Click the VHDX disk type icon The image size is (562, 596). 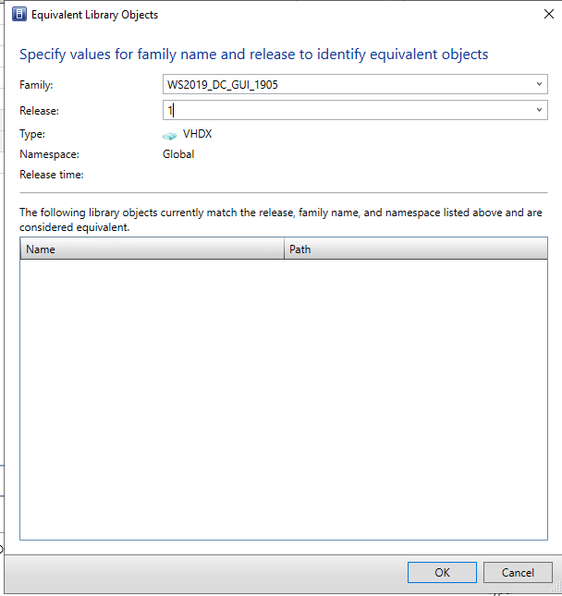(169, 135)
